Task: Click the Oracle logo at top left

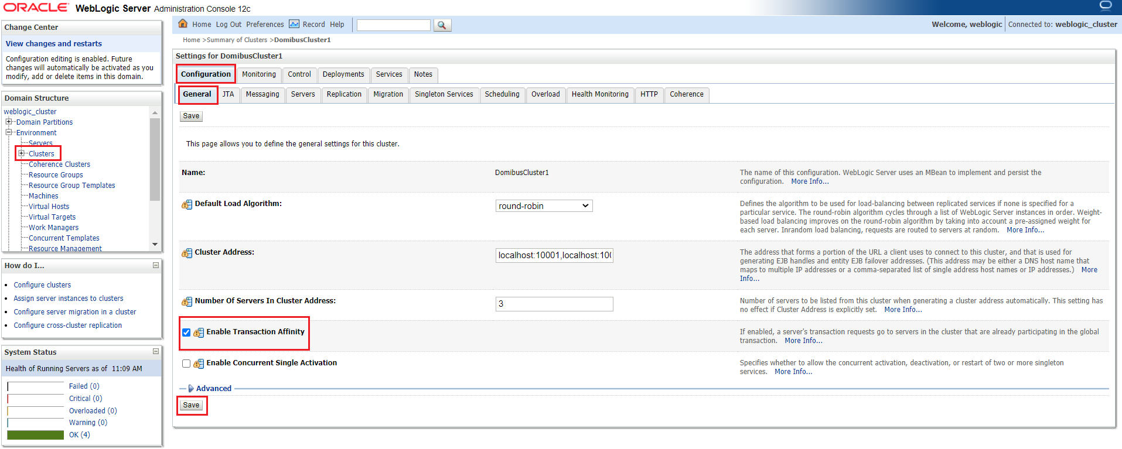Action: pyautogui.click(x=36, y=8)
